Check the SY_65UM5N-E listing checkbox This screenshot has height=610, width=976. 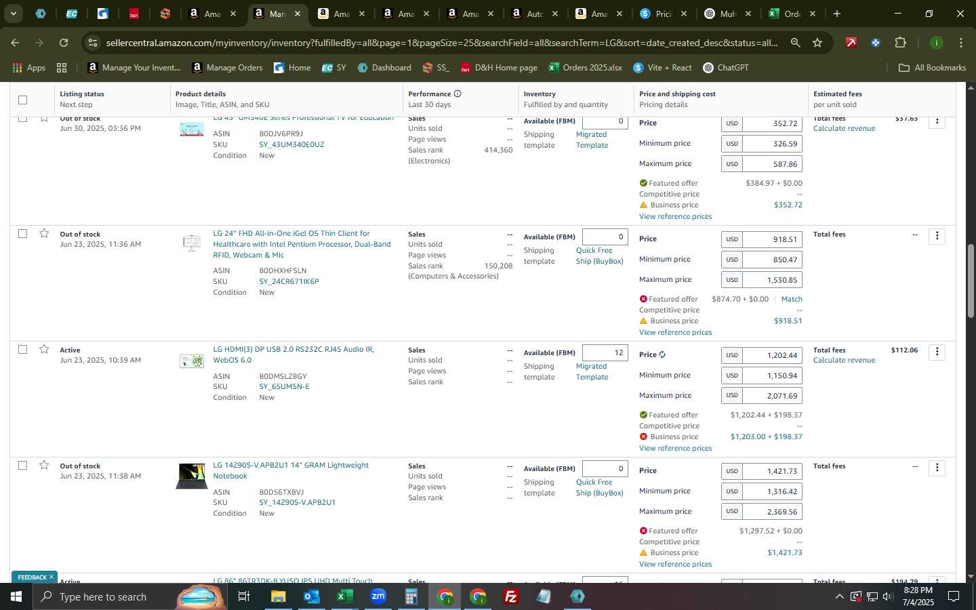coord(22,349)
